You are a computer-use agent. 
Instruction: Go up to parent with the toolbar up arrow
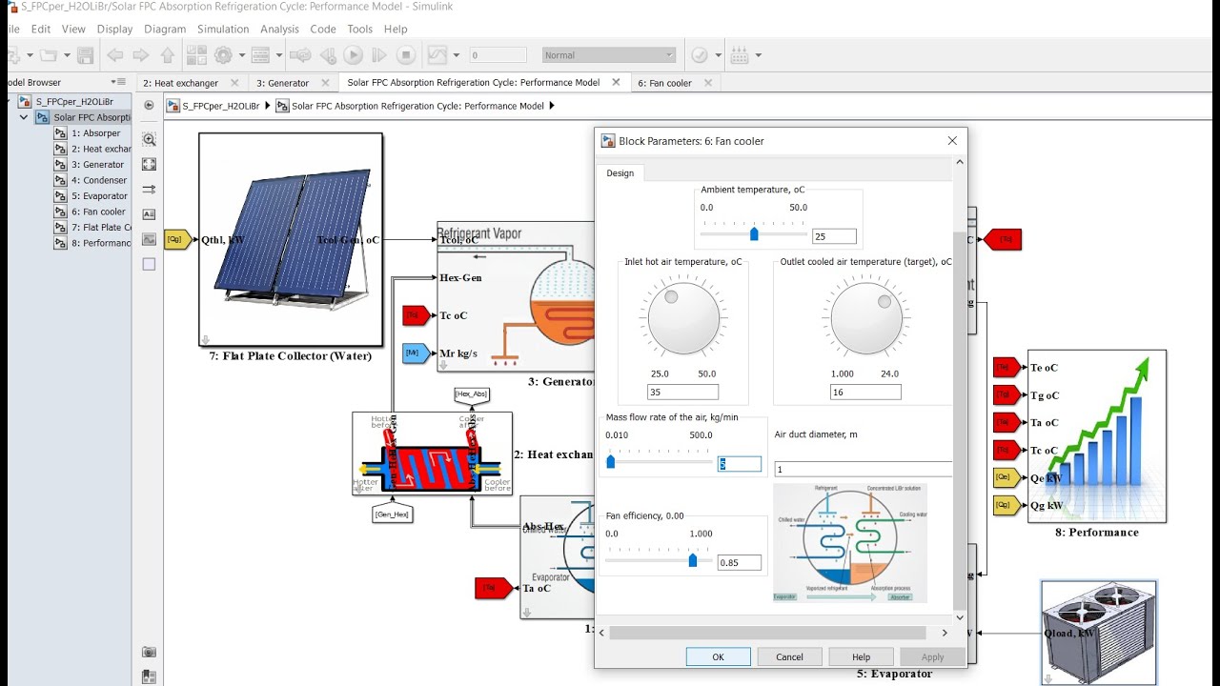[168, 55]
